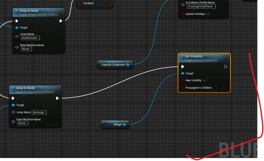Toggle the Orcdead checkbox
The image size is (264, 161).
[x=97, y=4]
